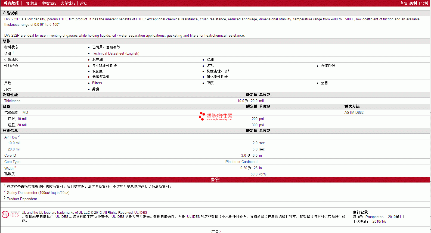
Task: Click the 200 psi value
Action: pos(258,119)
